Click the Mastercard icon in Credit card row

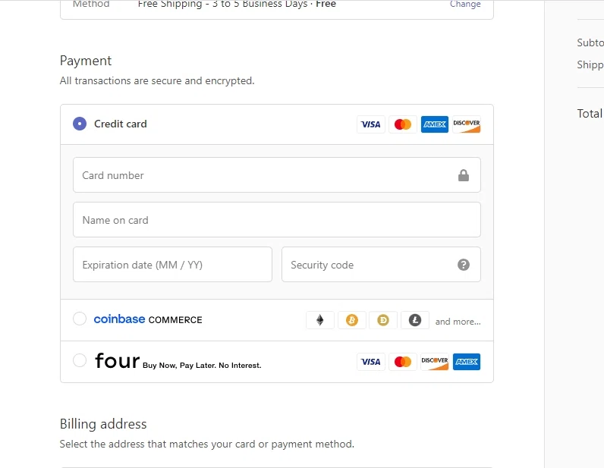(x=403, y=124)
